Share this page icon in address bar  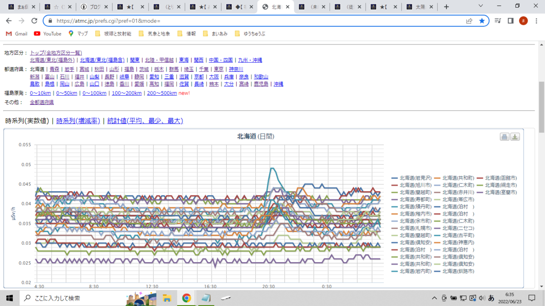pyautogui.click(x=469, y=21)
